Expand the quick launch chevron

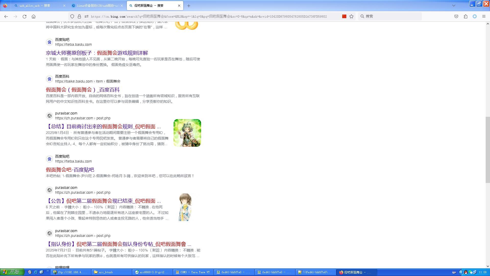point(48,271)
